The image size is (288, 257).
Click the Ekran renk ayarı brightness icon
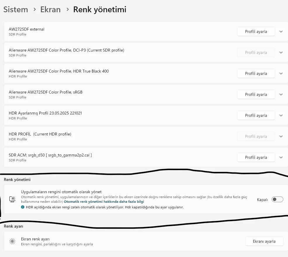tap(12, 242)
